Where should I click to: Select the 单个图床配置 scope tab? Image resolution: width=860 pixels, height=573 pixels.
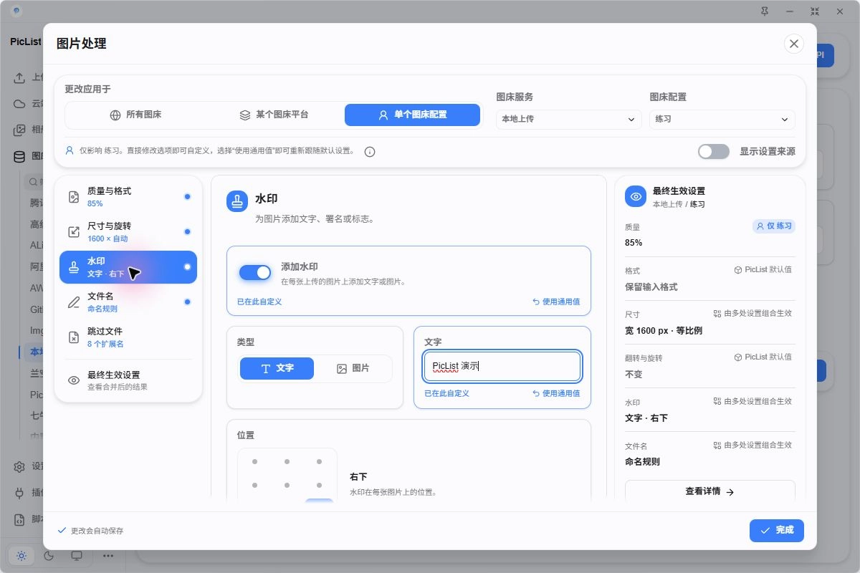tap(412, 115)
